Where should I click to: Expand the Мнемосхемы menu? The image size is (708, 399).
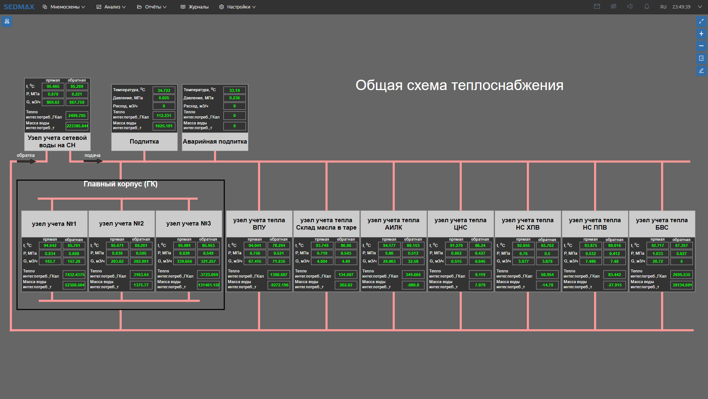click(63, 7)
